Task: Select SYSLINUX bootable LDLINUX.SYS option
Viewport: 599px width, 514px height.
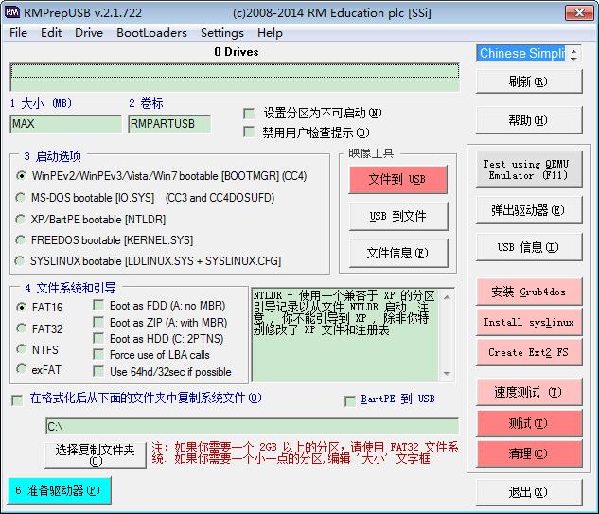Action: click(x=20, y=261)
